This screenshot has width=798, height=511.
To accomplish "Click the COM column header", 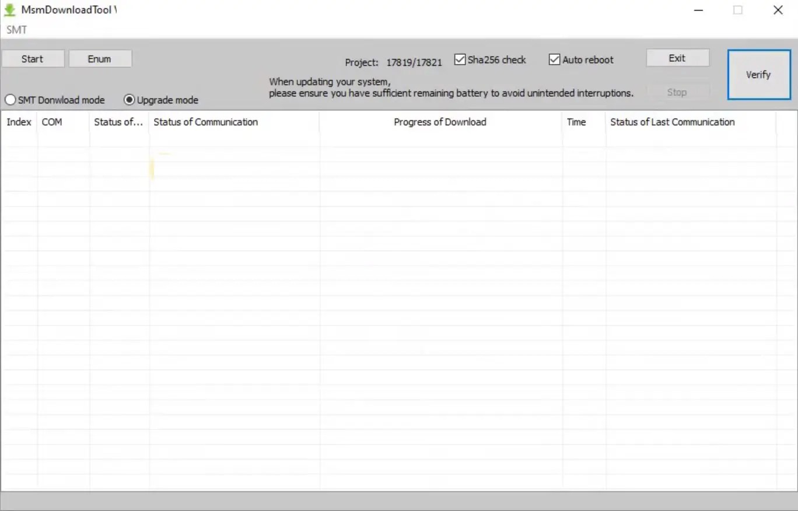I will (52, 122).
